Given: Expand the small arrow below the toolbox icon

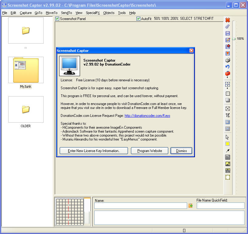Looking at the screenshot, I should pyautogui.click(x=228, y=78).
